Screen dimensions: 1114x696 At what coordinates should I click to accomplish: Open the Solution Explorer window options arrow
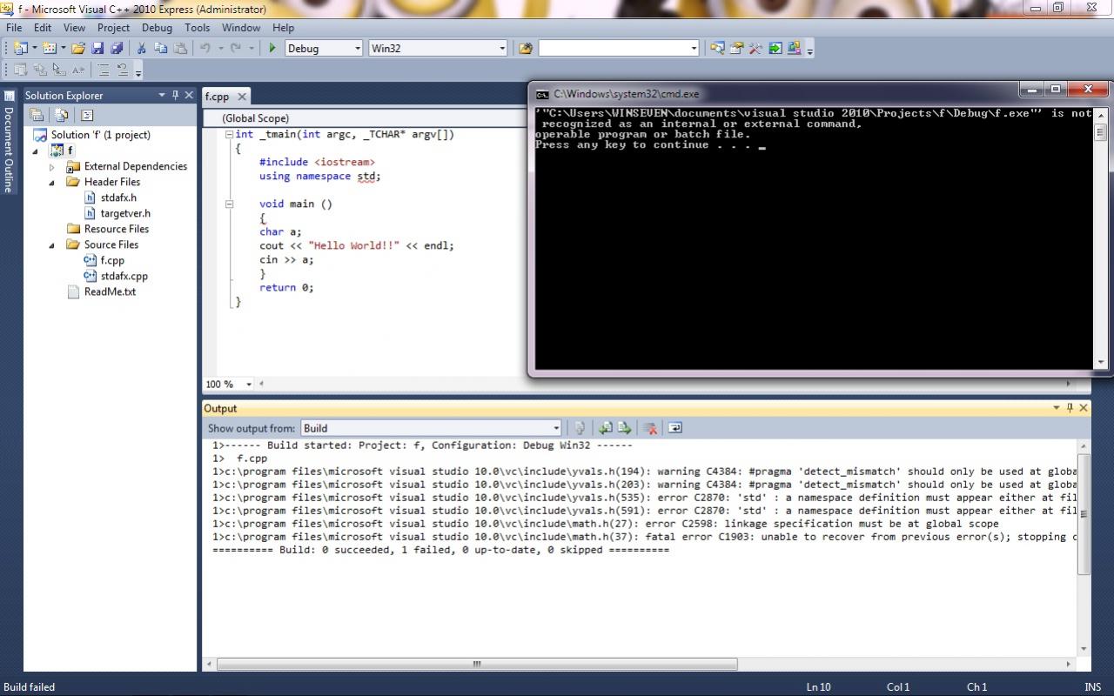tap(161, 95)
